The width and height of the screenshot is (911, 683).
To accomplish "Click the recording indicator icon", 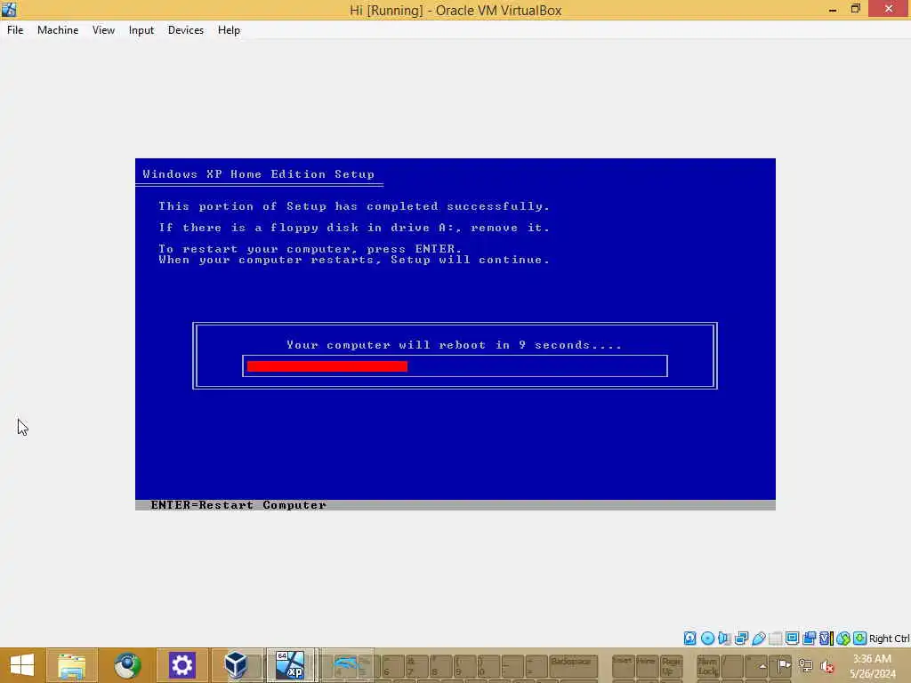I will (809, 639).
